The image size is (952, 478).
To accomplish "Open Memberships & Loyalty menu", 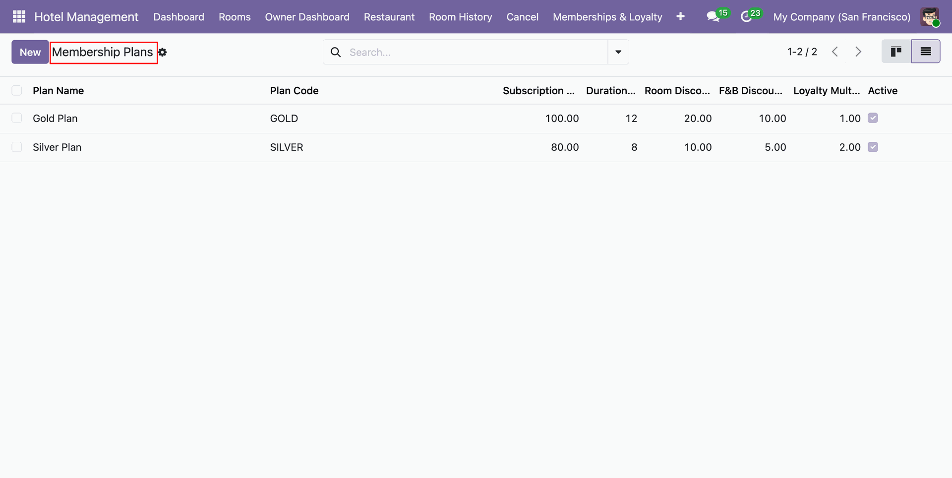I will (607, 17).
